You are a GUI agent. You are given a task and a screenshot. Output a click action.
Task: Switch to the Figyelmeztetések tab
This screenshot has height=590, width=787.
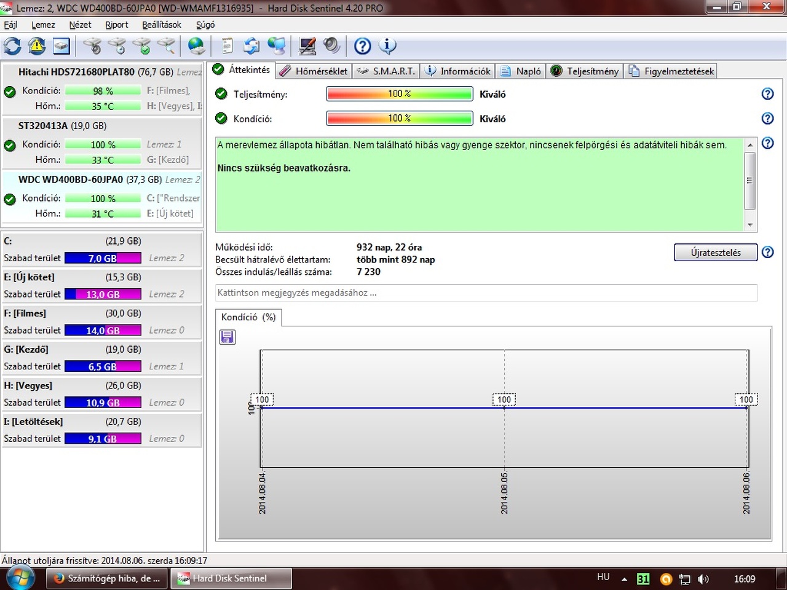[x=671, y=71]
